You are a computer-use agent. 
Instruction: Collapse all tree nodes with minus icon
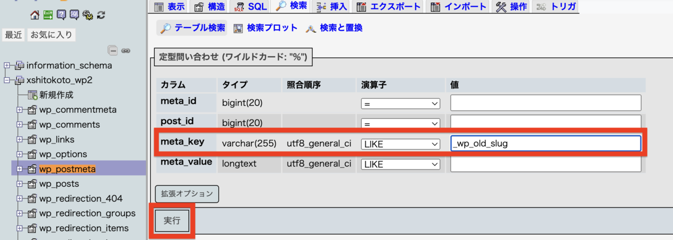click(x=113, y=50)
